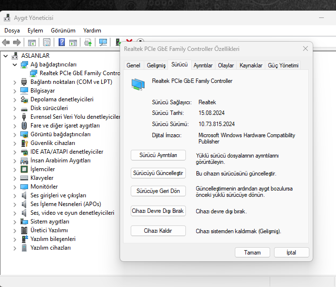The height and width of the screenshot is (287, 336).
Task: Expand the Bilgisayar category
Action: click(15, 91)
